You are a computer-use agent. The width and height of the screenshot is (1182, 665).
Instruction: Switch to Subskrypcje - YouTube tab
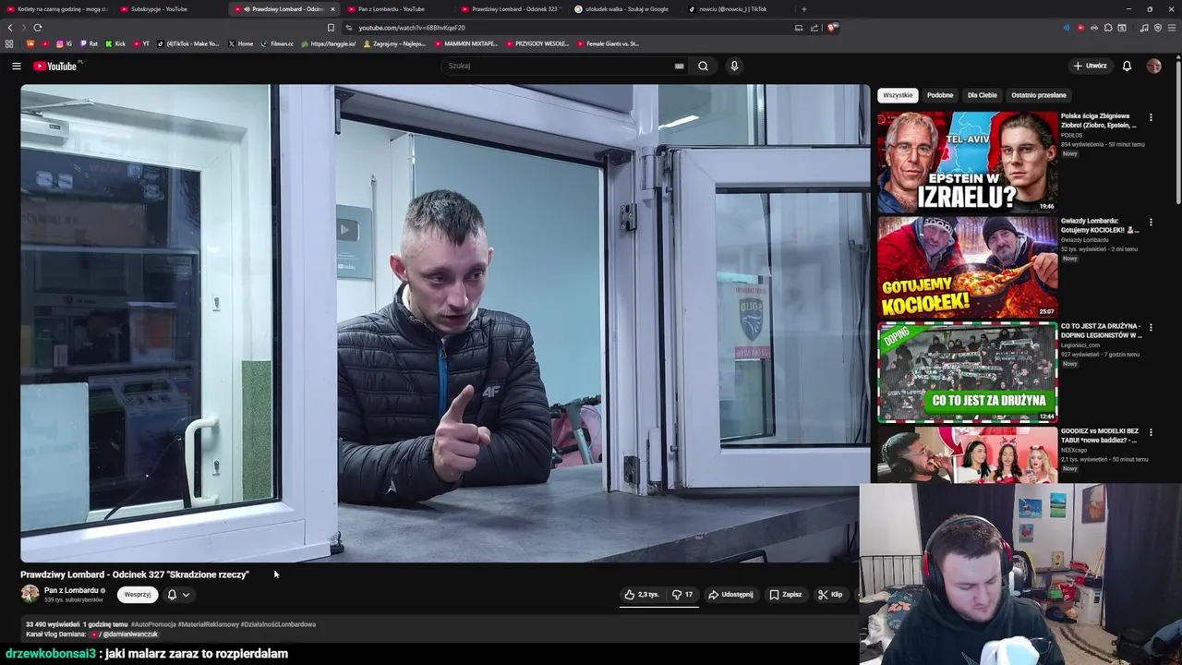coord(169,9)
